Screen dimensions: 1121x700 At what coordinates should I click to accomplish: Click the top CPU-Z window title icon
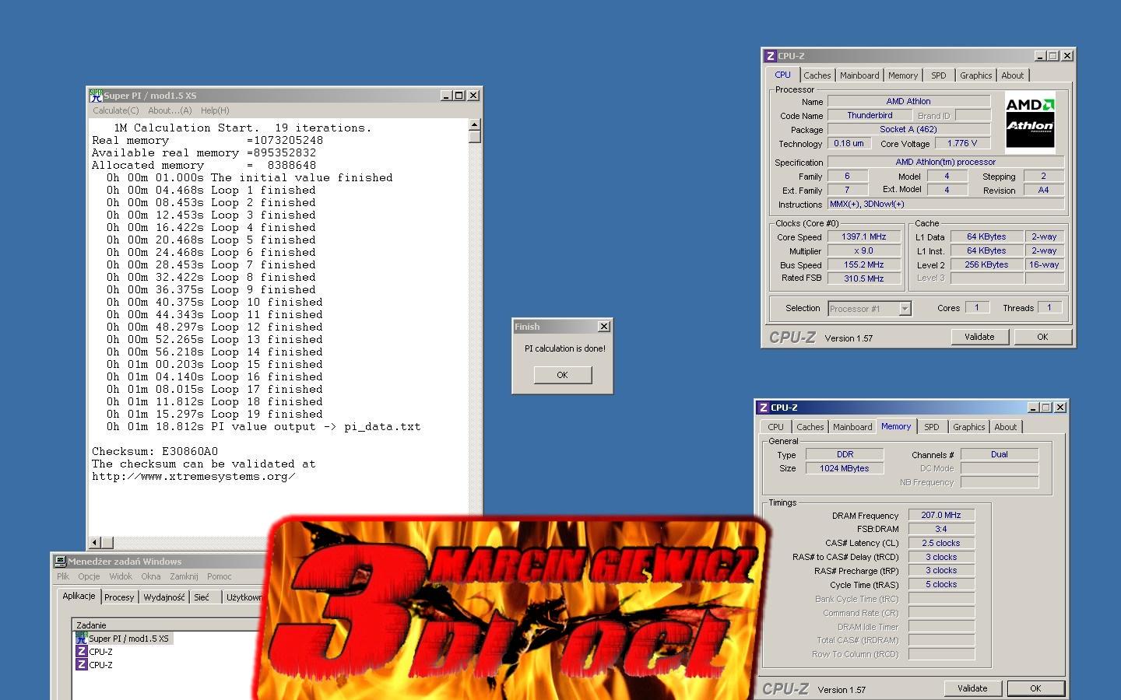pos(770,56)
